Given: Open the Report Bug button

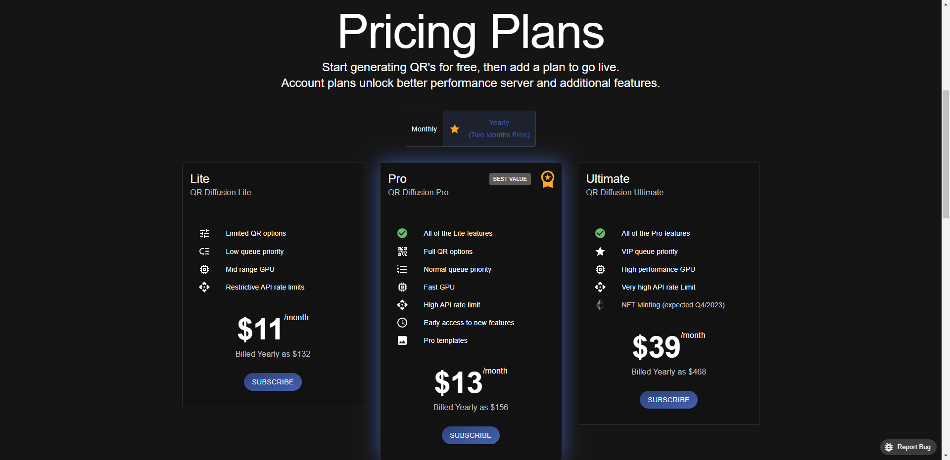Looking at the screenshot, I should coord(908,447).
